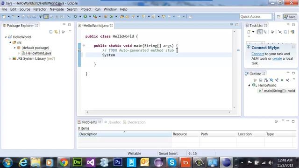The height and width of the screenshot is (168, 299).
Task: Toggle Link with Editor in Package Explorer
Action: coord(56,32)
